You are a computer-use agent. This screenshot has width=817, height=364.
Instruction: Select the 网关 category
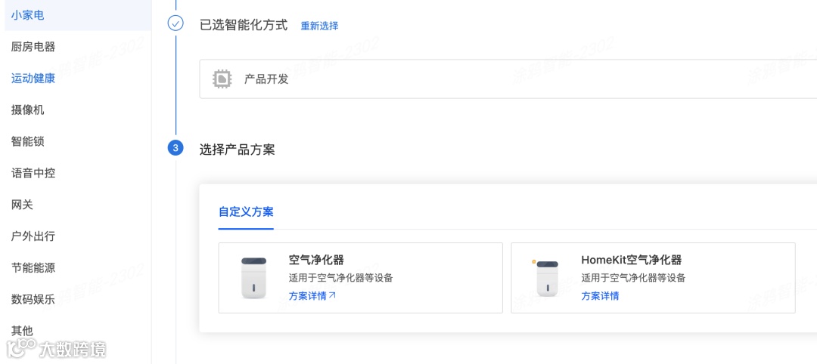(x=23, y=205)
